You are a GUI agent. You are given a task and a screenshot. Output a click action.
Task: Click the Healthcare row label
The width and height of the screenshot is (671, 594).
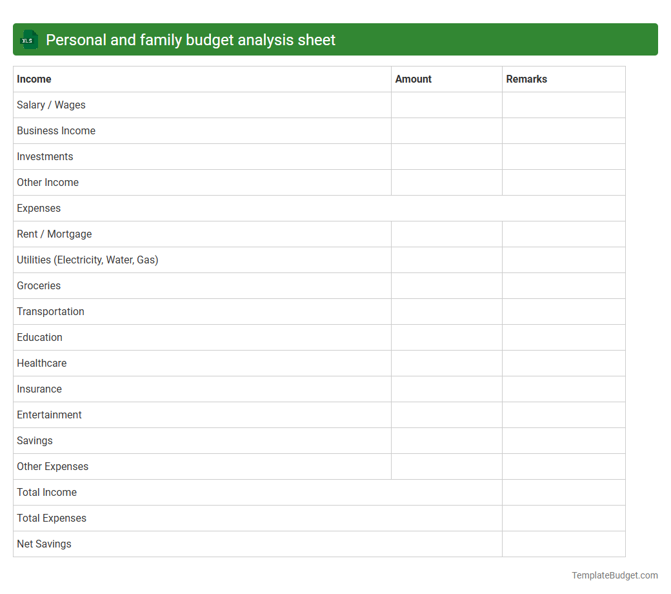[x=41, y=363]
